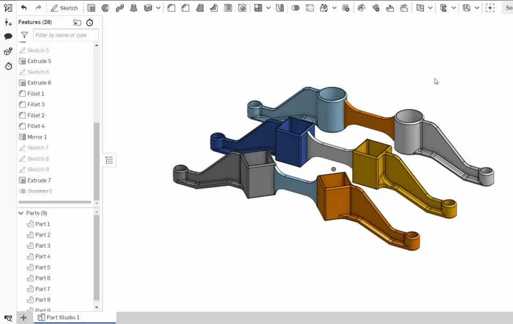Add a new tab with plus button
The width and height of the screenshot is (513, 324).
[x=24, y=318]
